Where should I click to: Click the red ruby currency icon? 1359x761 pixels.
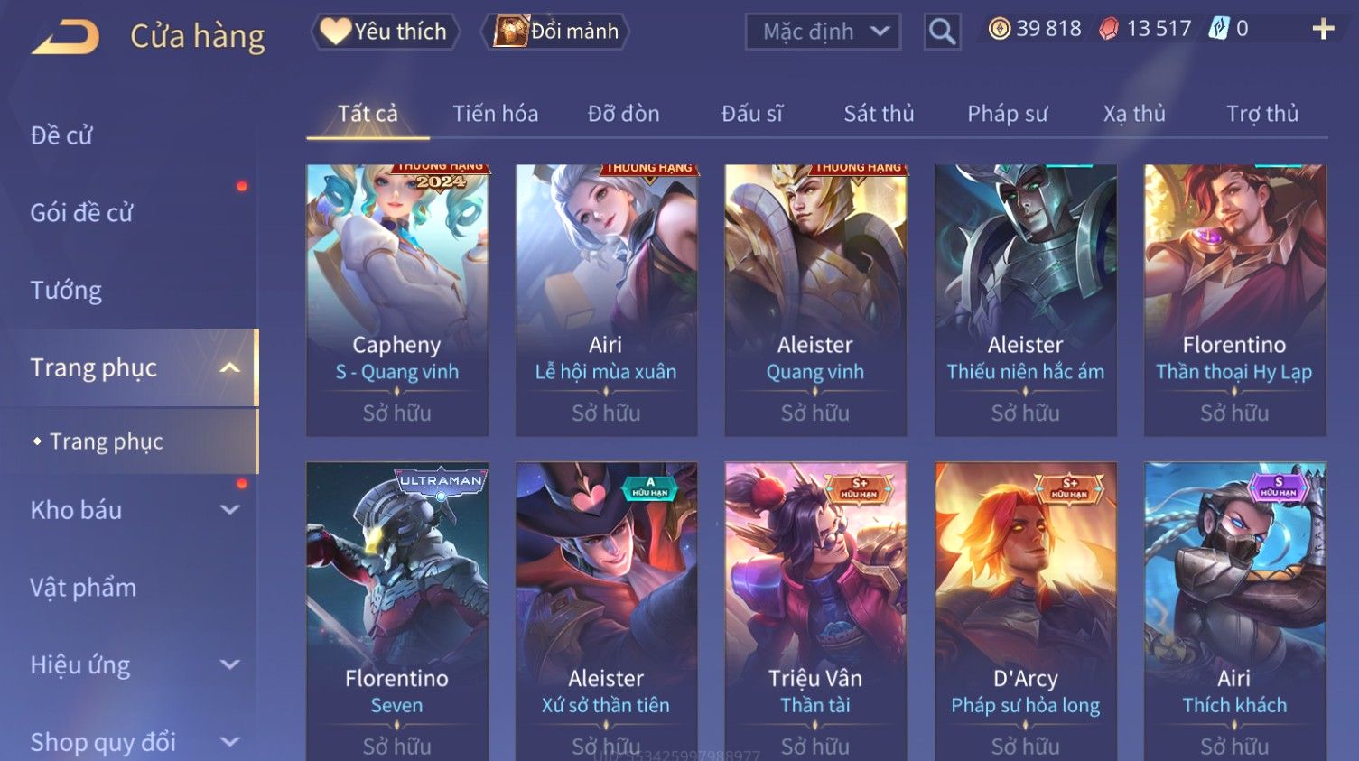[x=1109, y=29]
